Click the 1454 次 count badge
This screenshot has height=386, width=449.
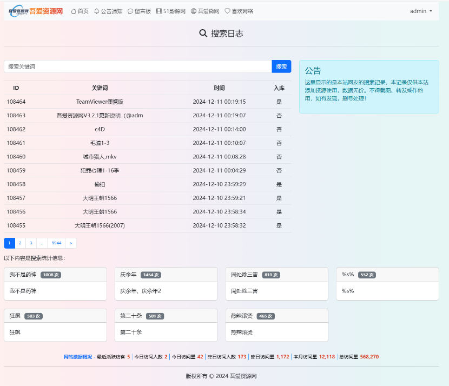coord(150,275)
